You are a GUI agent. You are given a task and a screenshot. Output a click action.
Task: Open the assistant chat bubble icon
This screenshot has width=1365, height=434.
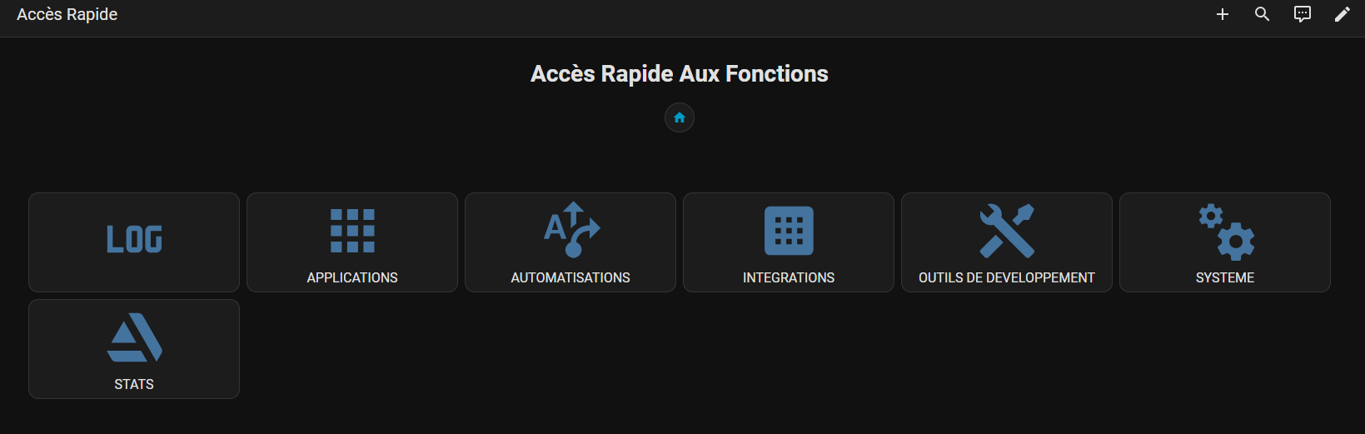1303,14
